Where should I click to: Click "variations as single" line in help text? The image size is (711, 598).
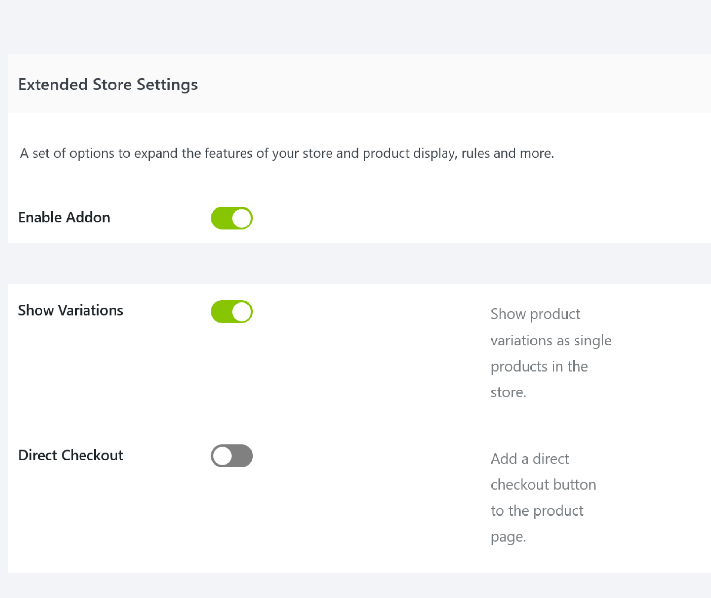(551, 340)
